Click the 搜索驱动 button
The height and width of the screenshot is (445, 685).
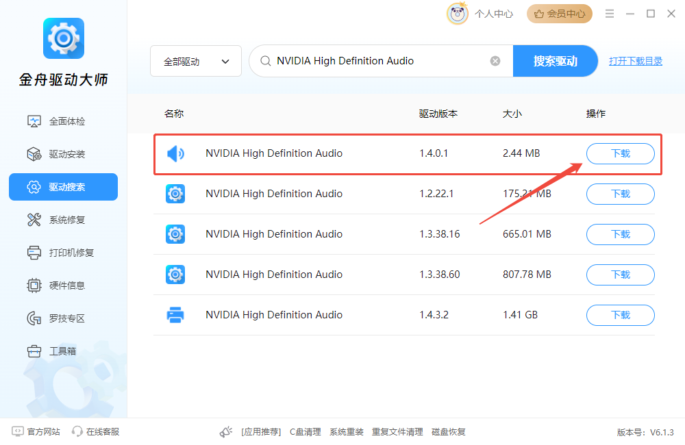click(556, 61)
